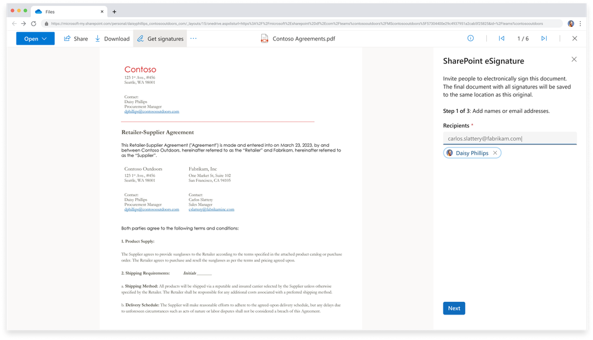Remove Daisy Phillips recipient chip
The height and width of the screenshot is (340, 593).
coord(495,153)
